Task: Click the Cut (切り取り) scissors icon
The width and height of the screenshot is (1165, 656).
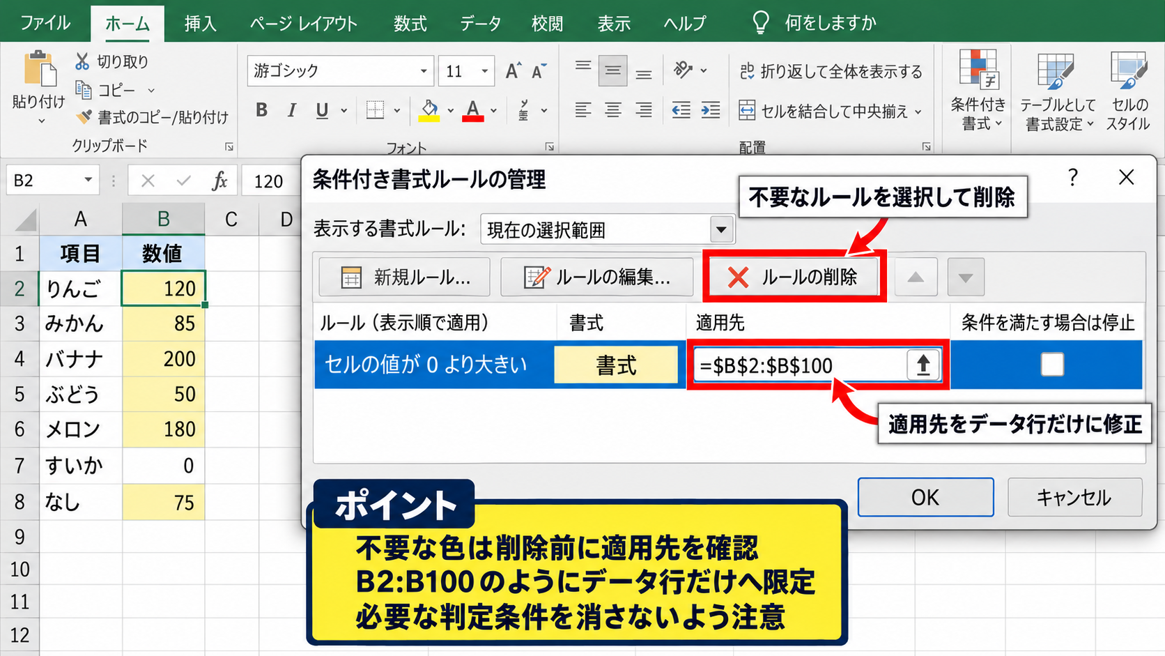Action: click(82, 61)
